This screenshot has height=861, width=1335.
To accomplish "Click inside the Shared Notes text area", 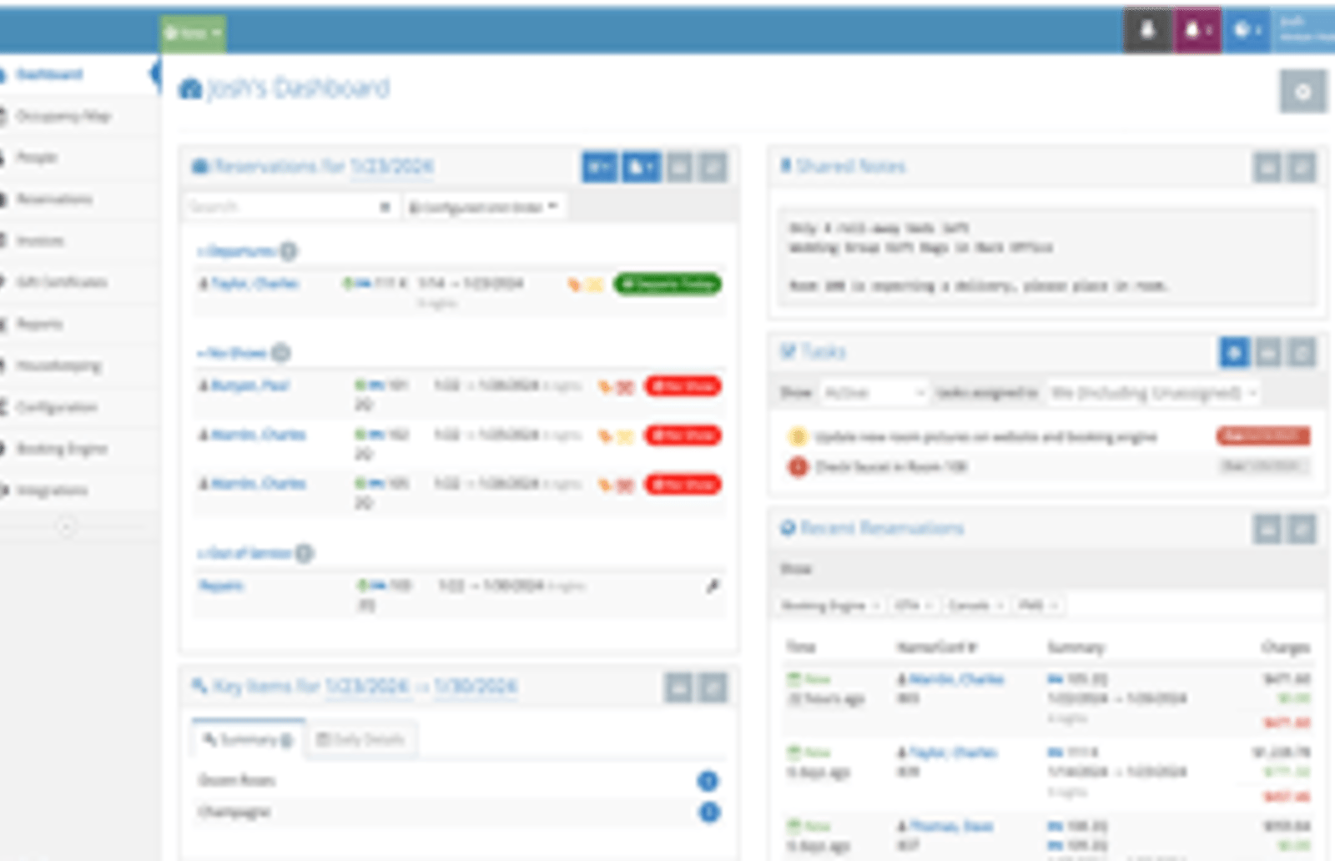I will coord(1047,257).
